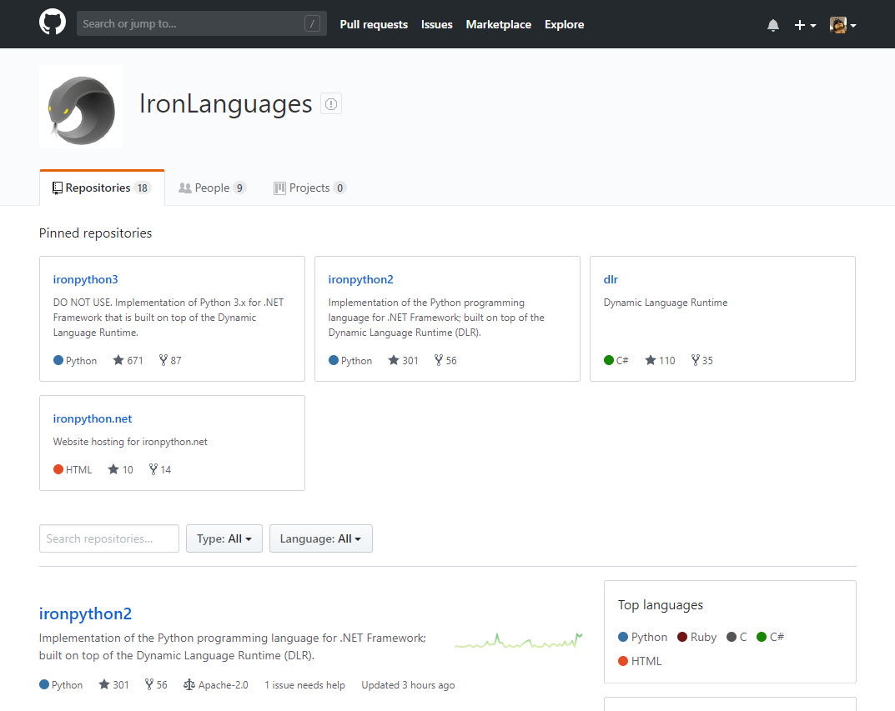Switch to the People tab
This screenshot has width=895, height=711.
click(x=212, y=188)
